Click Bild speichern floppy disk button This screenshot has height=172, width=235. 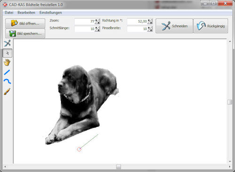coord(25,33)
